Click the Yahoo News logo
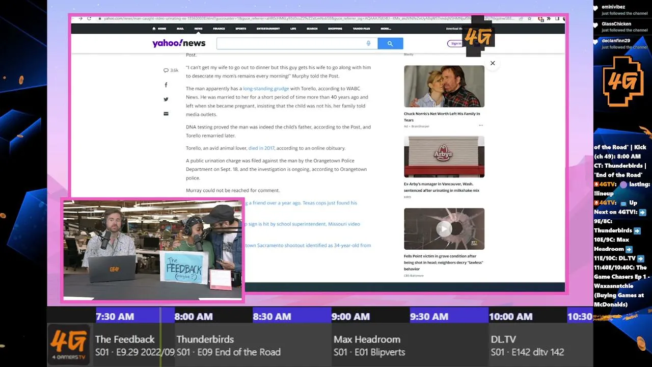The image size is (652, 367). coord(179,43)
